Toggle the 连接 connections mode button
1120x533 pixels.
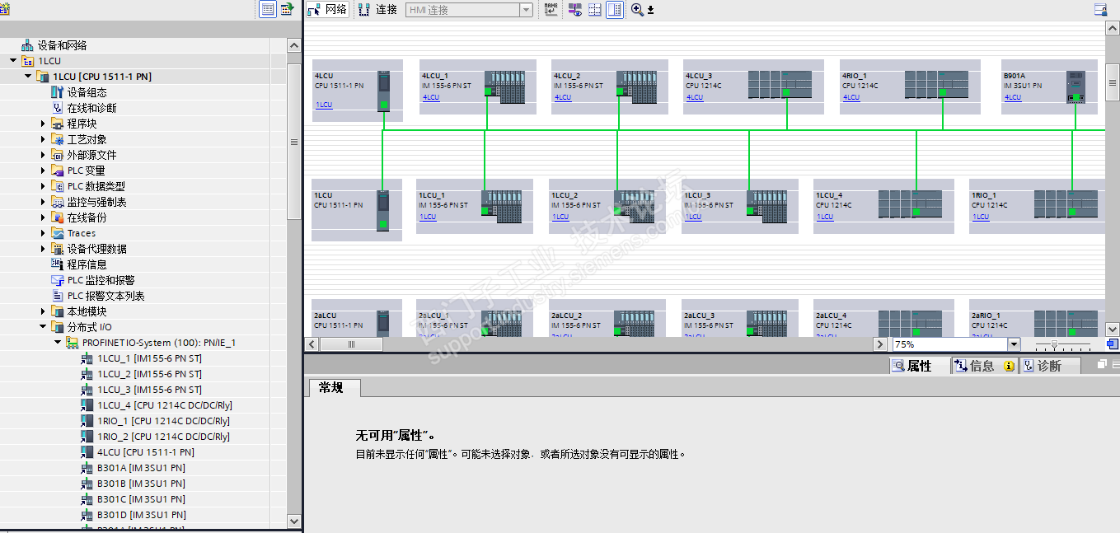377,9
